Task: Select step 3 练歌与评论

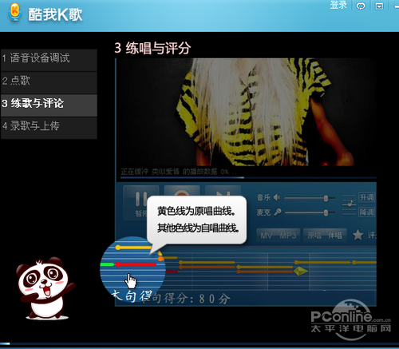Action: (49, 105)
